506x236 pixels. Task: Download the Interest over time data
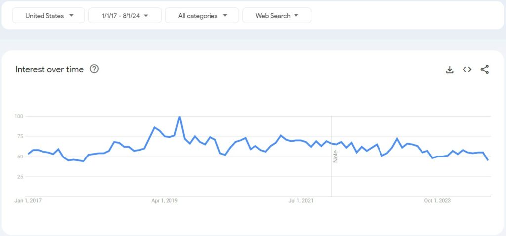[450, 70]
